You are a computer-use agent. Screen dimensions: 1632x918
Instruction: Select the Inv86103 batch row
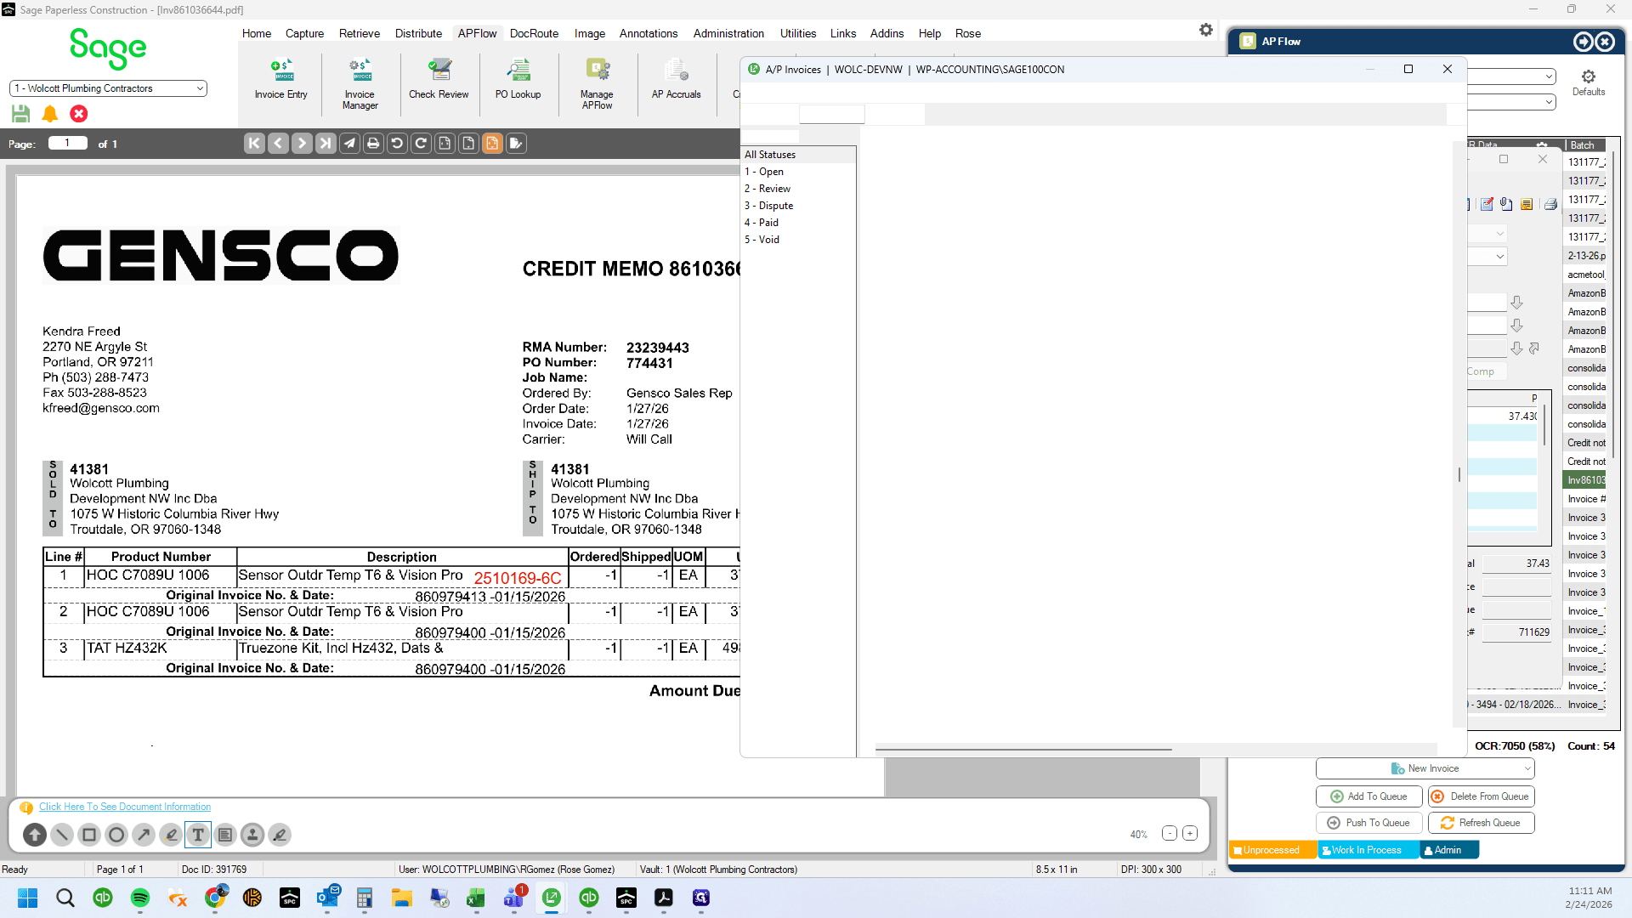click(x=1586, y=480)
